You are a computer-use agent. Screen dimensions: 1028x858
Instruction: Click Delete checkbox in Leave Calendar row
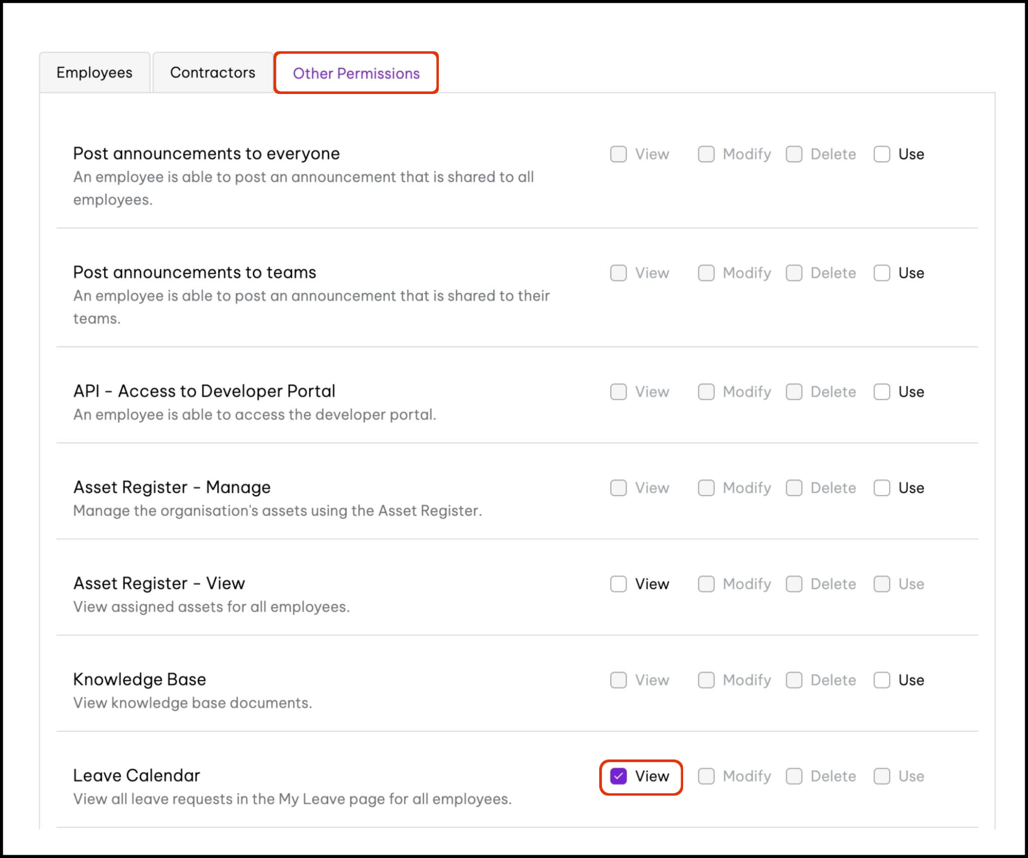[x=794, y=776]
